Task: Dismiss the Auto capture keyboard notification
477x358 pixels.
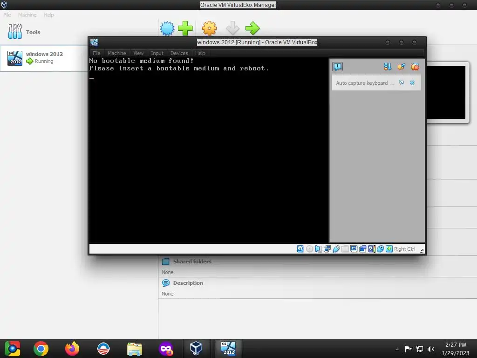Action: click(x=412, y=83)
